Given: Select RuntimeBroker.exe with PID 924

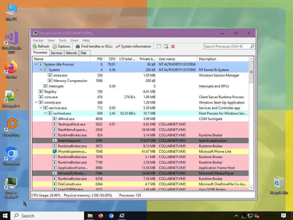Looking at the screenshot, I should point(140,135).
